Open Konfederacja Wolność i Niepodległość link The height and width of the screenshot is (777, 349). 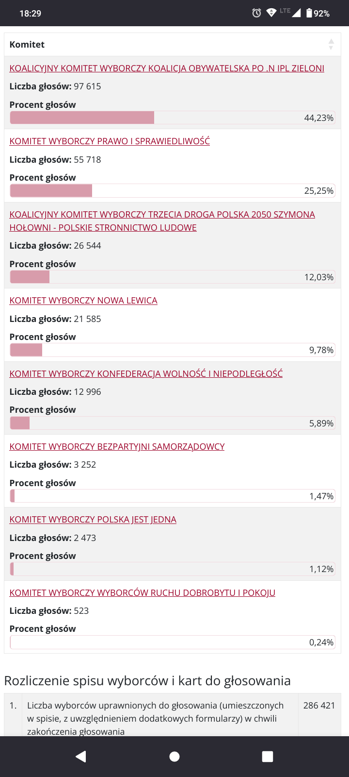(146, 373)
